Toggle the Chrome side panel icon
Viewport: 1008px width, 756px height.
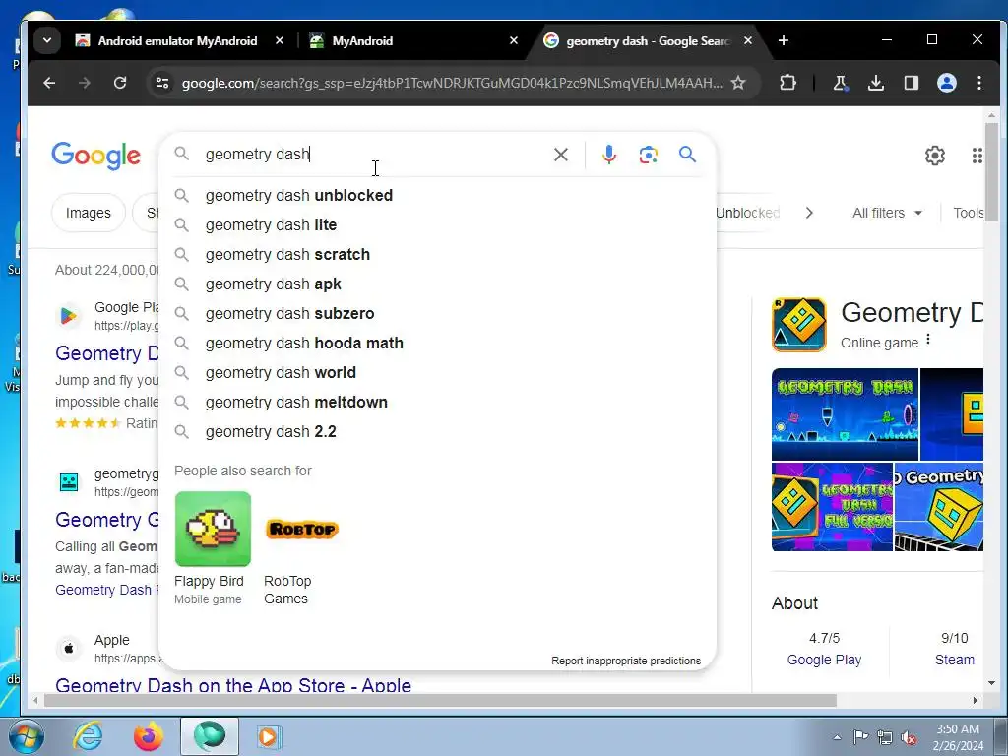tap(911, 83)
